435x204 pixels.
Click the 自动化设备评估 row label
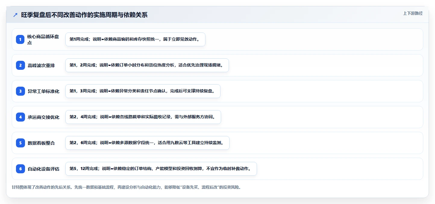43,169
